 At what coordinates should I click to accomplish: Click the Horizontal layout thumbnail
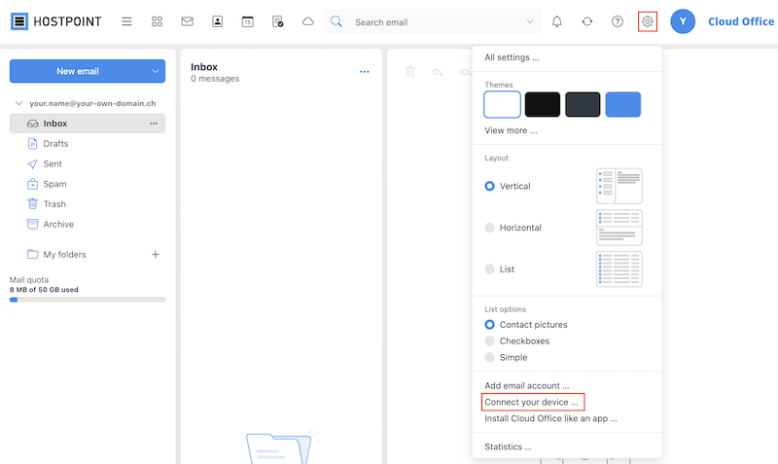click(619, 228)
